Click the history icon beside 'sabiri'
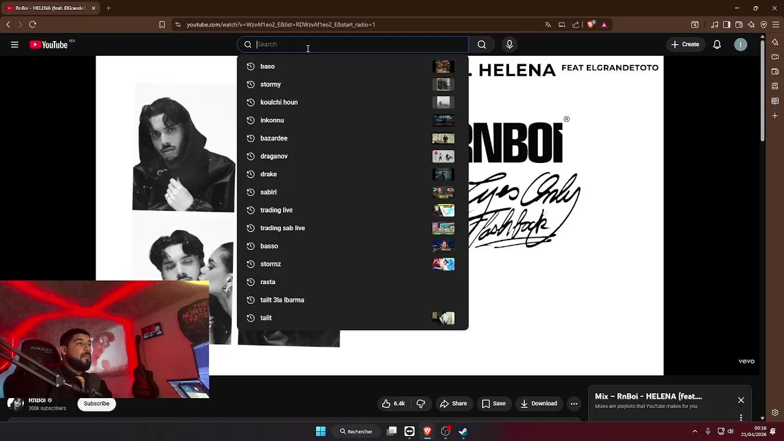The width and height of the screenshot is (784, 441). coord(251,192)
